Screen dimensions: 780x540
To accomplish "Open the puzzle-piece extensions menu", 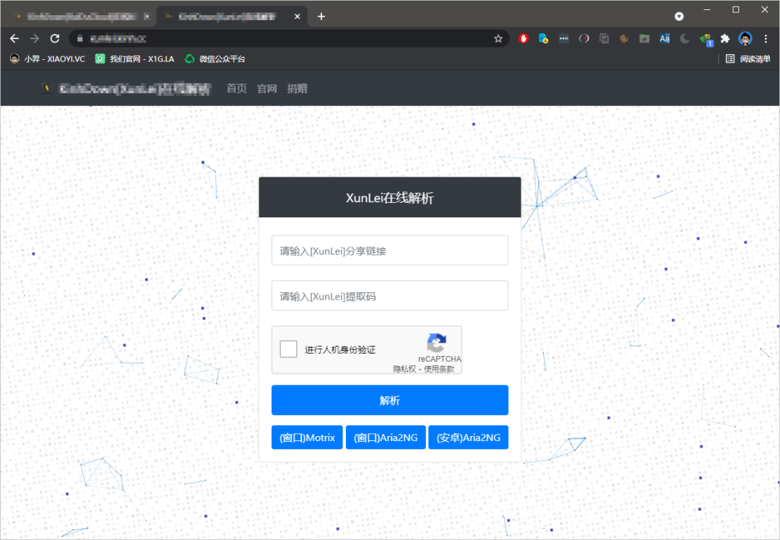I will point(725,38).
